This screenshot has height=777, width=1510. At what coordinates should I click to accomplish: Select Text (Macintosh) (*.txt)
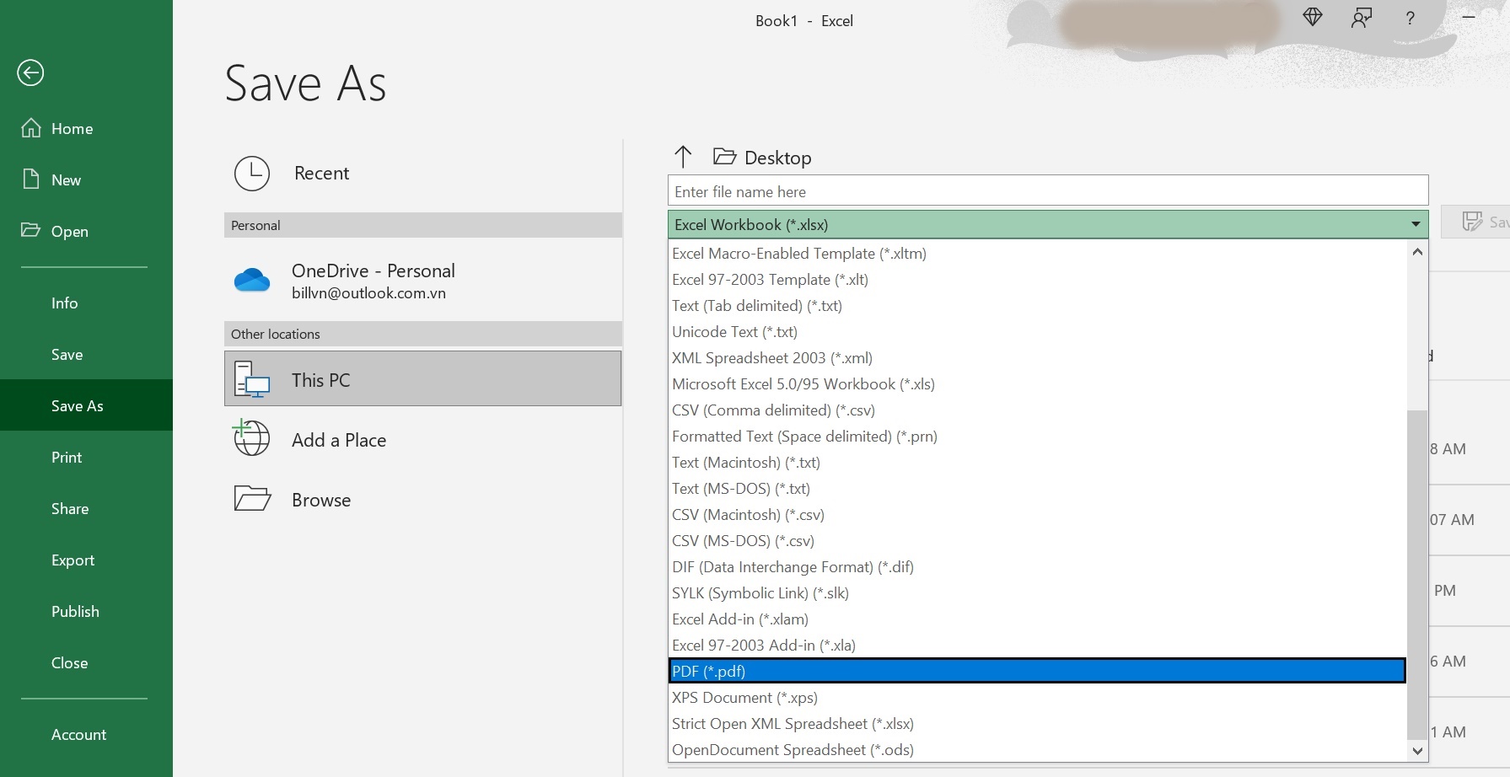(1037, 462)
